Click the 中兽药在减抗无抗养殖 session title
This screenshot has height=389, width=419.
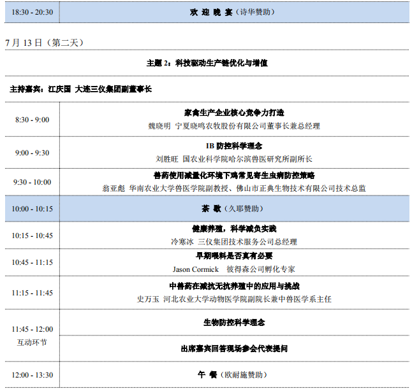(x=233, y=286)
